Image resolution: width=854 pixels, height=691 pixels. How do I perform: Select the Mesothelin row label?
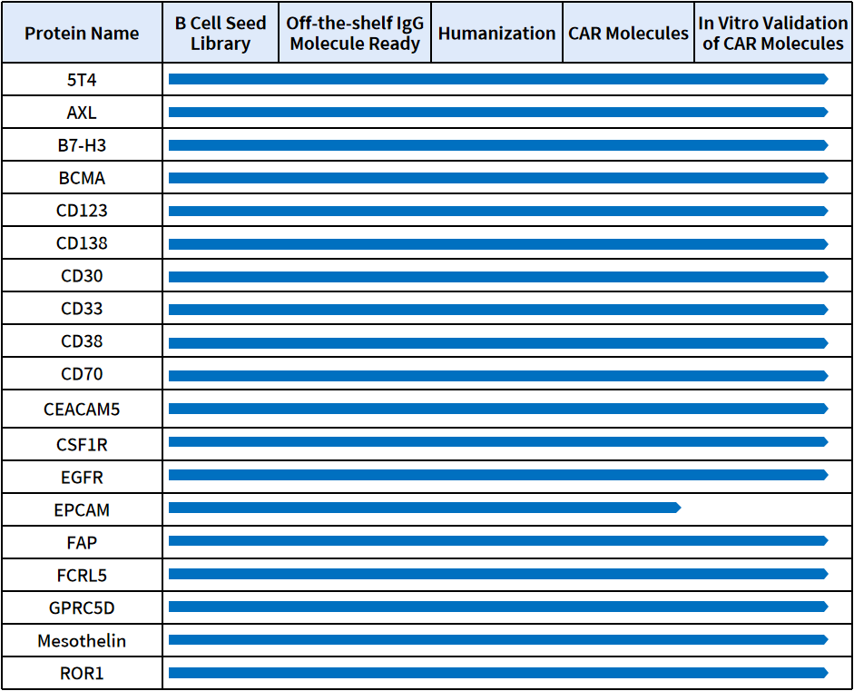[x=82, y=641]
